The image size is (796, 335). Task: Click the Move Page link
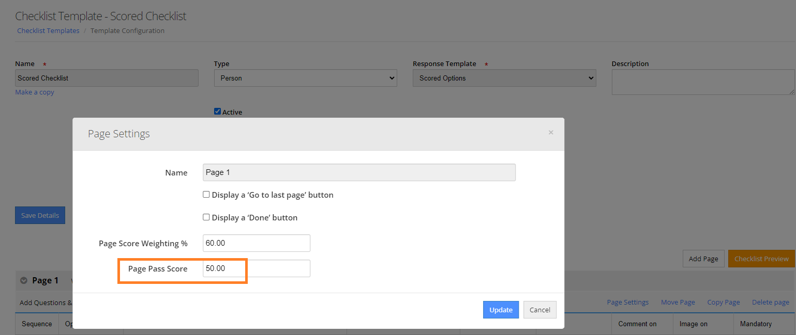pos(678,302)
